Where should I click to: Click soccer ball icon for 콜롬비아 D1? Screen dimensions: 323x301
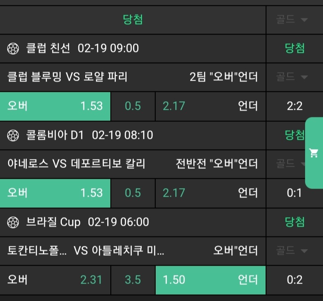click(13, 135)
